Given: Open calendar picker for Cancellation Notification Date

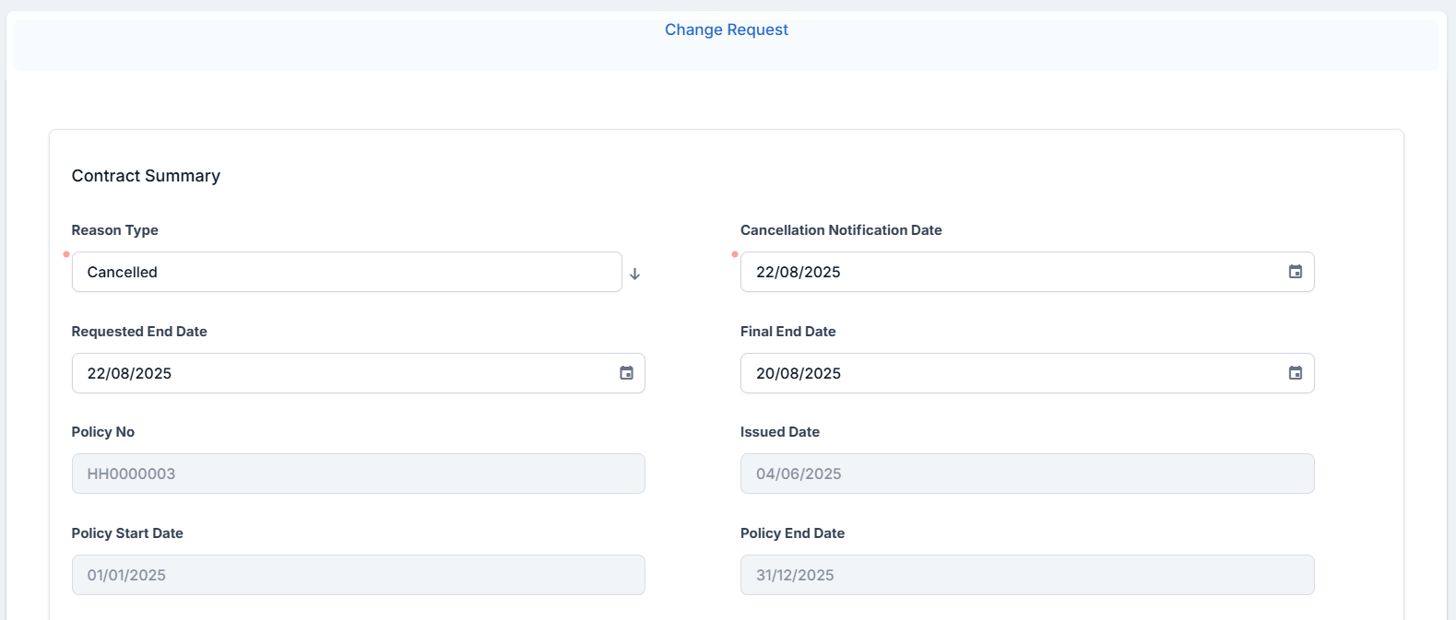Looking at the screenshot, I should (1295, 272).
